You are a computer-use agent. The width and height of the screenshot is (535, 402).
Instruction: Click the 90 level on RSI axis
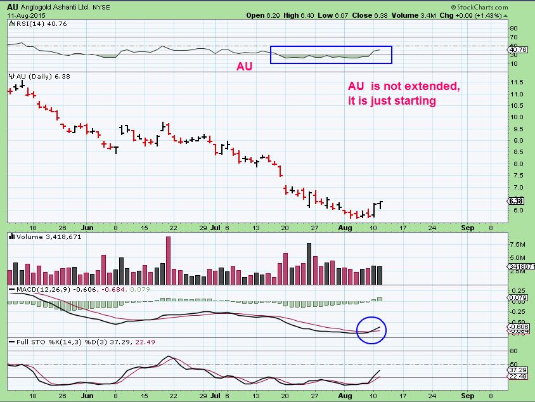(x=513, y=29)
